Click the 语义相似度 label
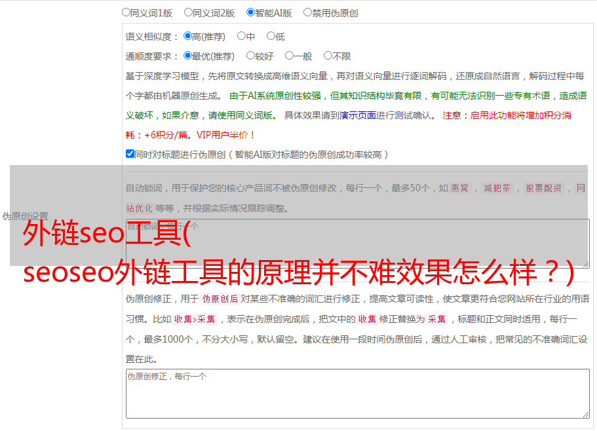 (152, 37)
